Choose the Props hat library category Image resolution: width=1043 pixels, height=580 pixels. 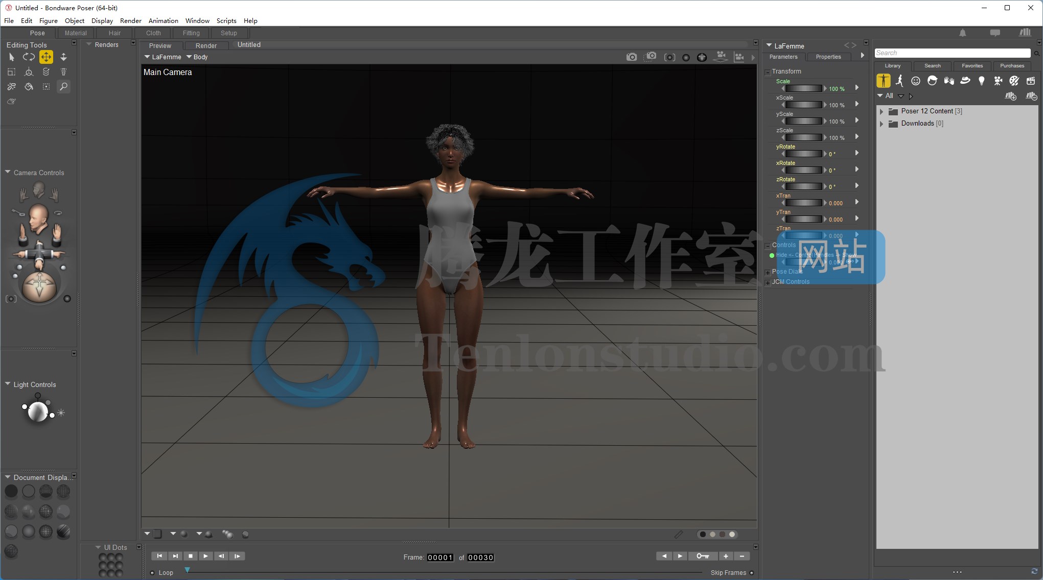click(x=965, y=81)
